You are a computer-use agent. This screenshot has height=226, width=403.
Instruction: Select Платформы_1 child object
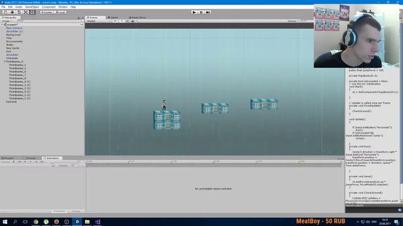pyautogui.click(x=18, y=65)
